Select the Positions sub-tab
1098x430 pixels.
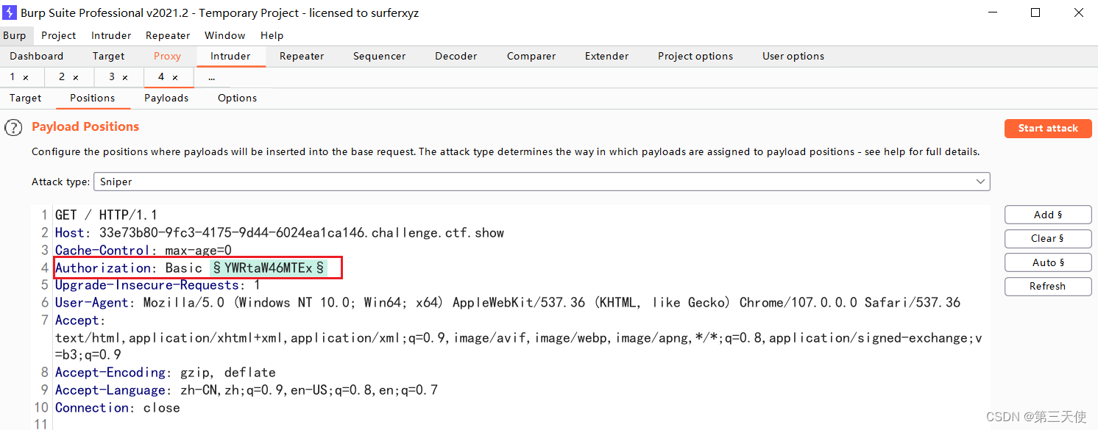pyautogui.click(x=92, y=98)
